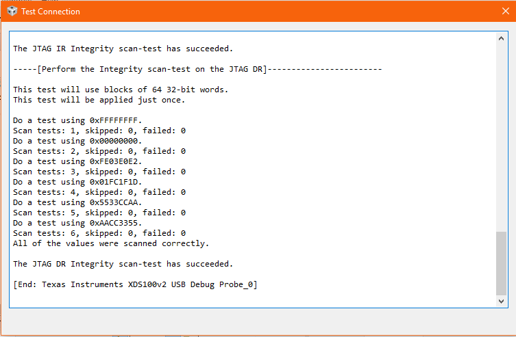The height and width of the screenshot is (337, 516).
Task: Click the 0xAACC3355 test value line
Action: click(77, 223)
